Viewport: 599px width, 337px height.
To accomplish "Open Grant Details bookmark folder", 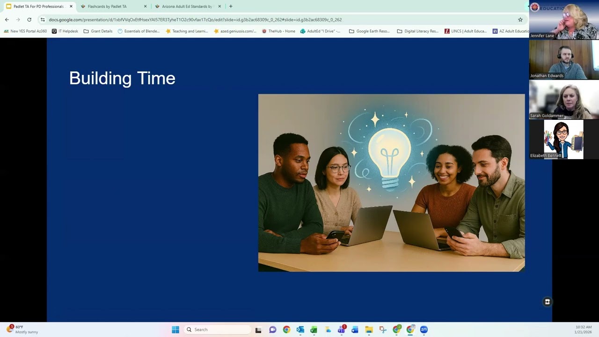I will 98,31.
